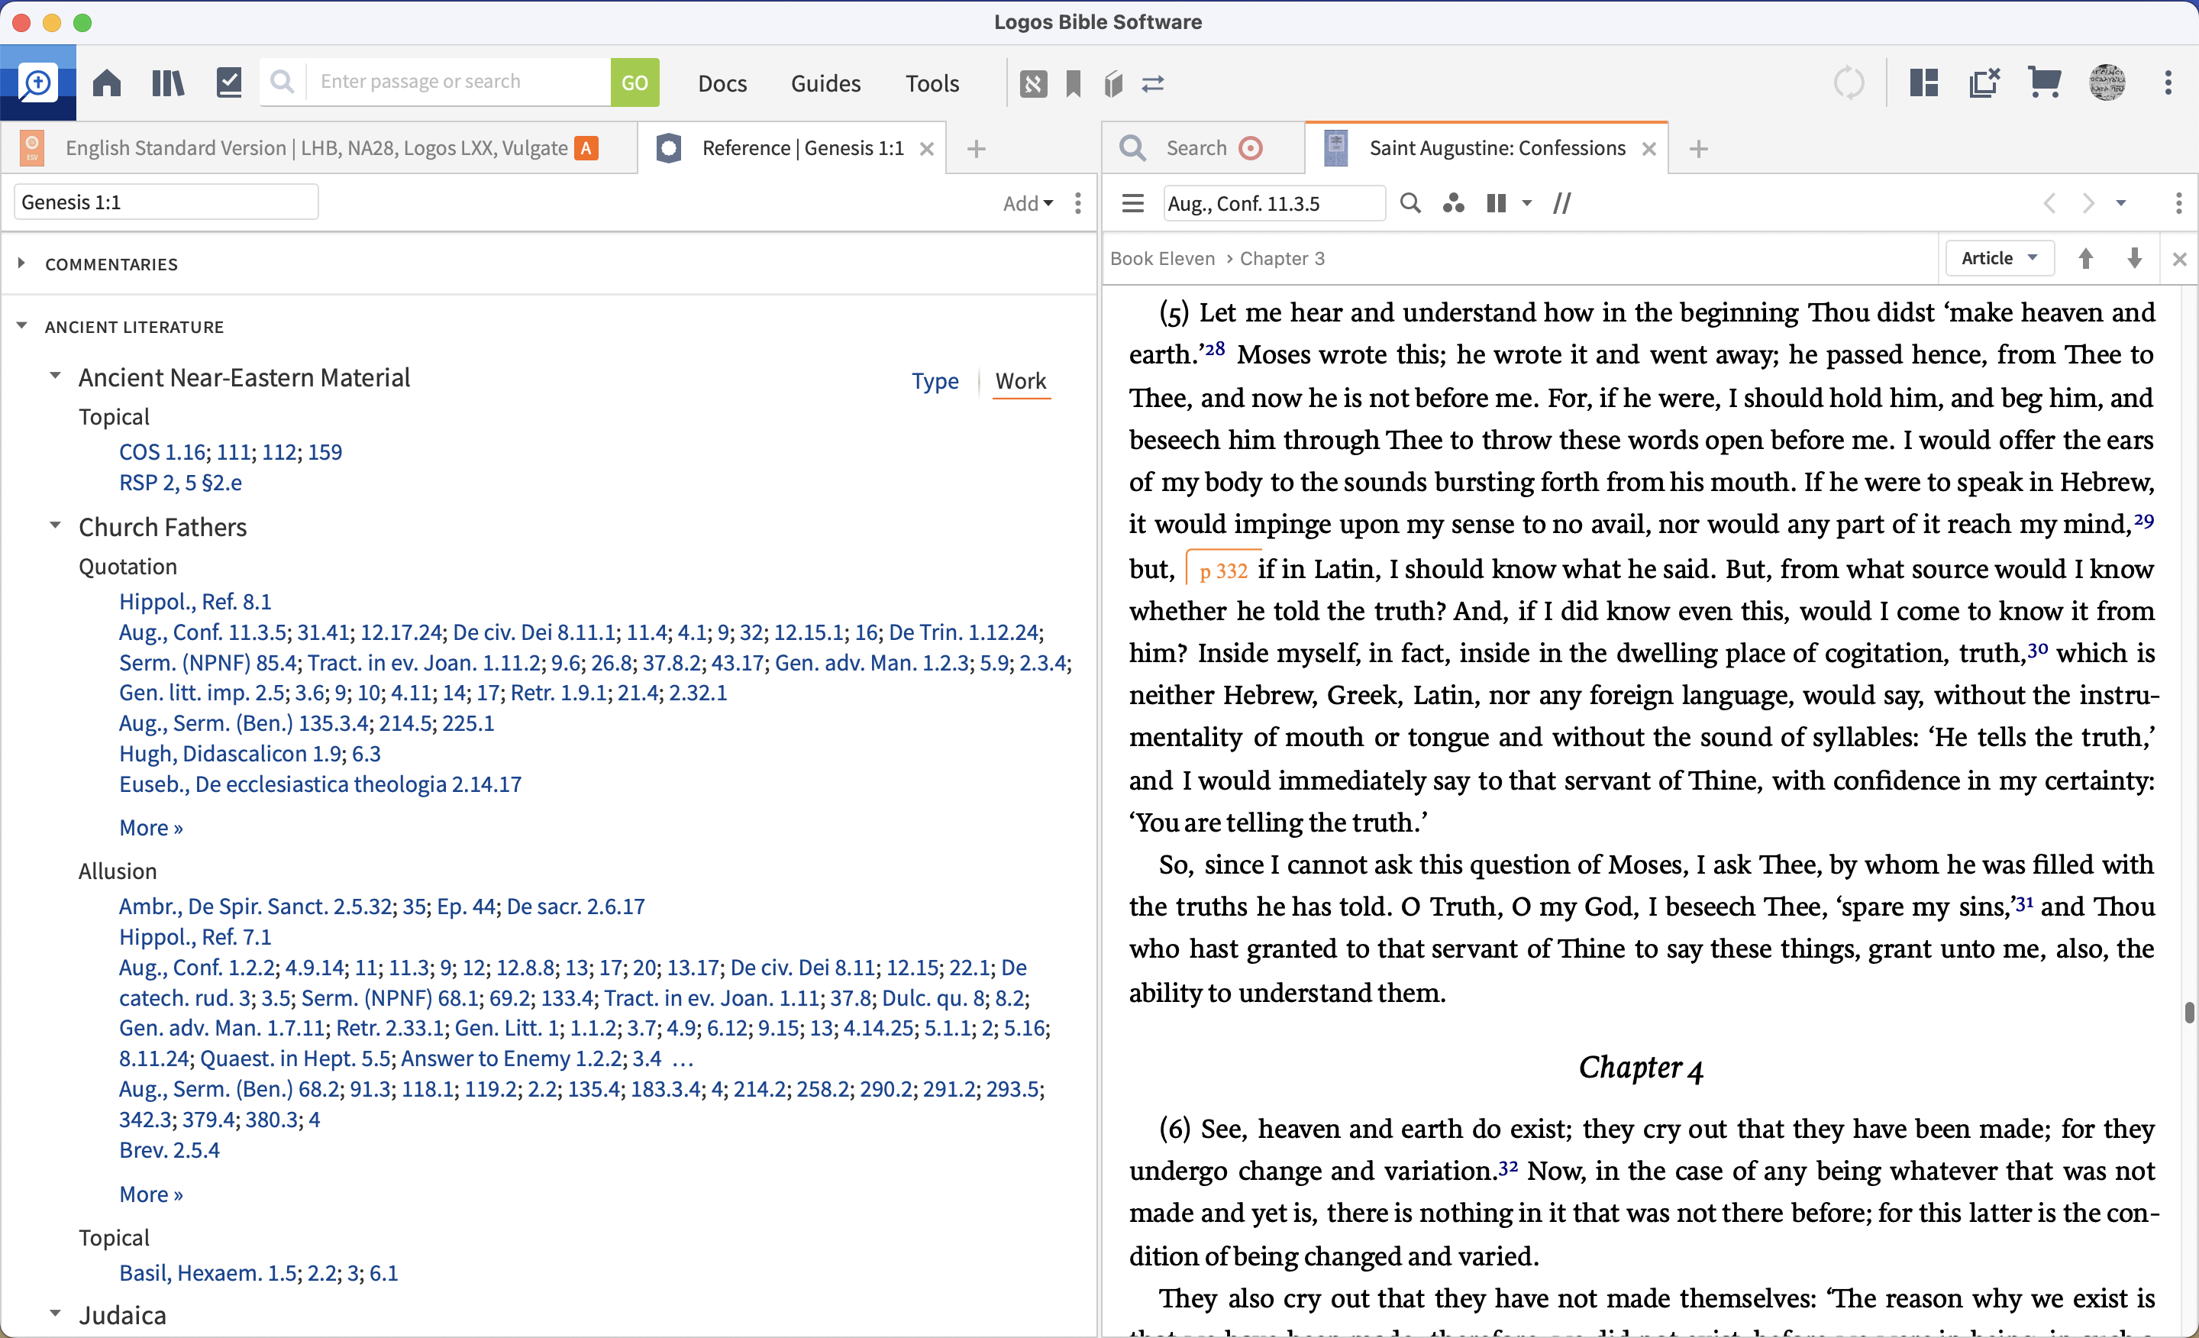Open the Library books icon
This screenshot has width=2199, height=1338.
pyautogui.click(x=167, y=83)
